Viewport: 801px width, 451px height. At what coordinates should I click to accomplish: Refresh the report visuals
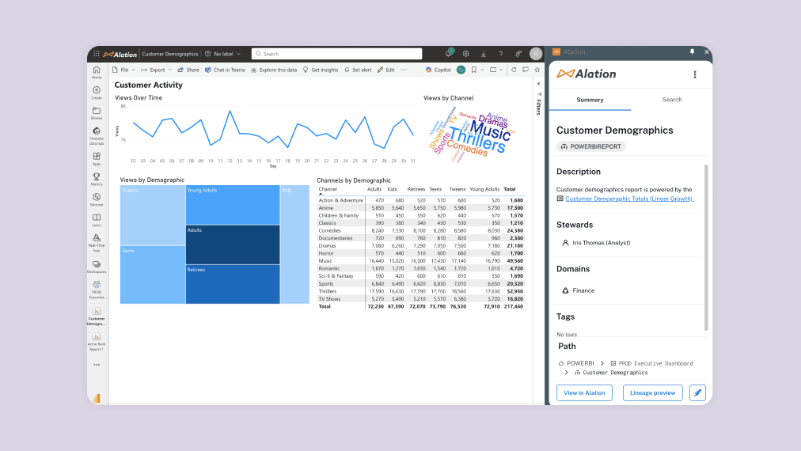point(514,70)
